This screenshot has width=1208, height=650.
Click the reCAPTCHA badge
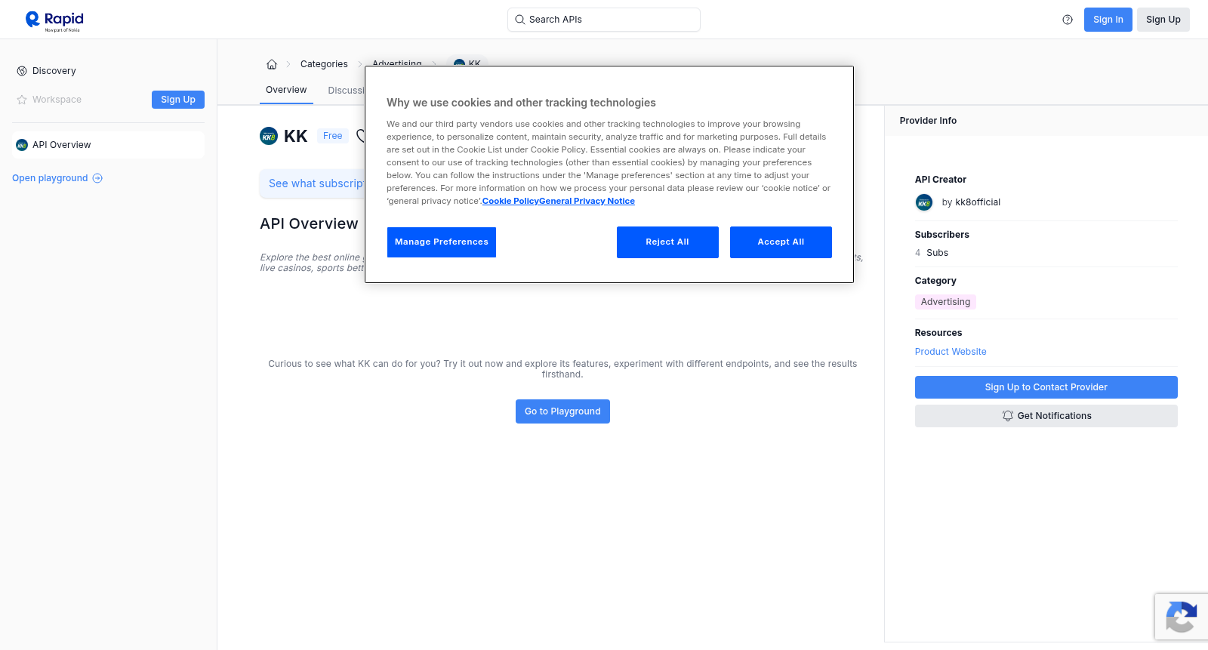pyautogui.click(x=1182, y=617)
